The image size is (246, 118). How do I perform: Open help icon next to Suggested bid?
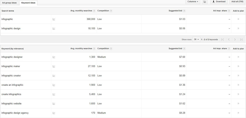click(184, 11)
